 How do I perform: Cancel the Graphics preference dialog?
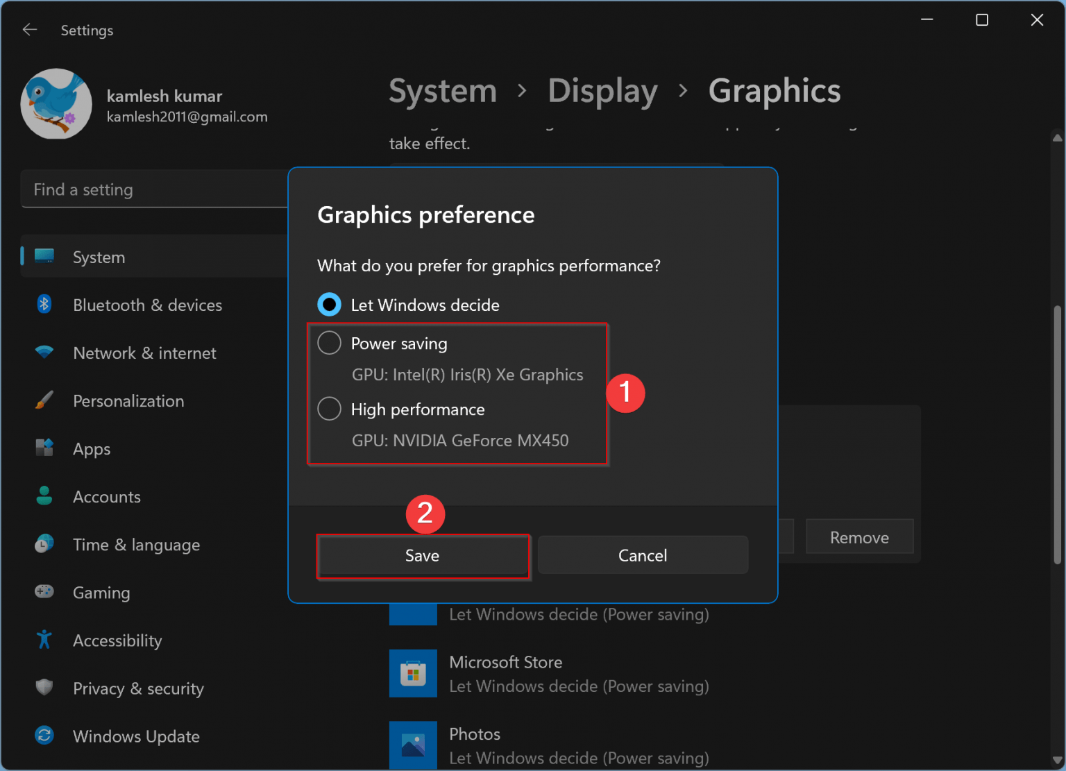coord(642,554)
